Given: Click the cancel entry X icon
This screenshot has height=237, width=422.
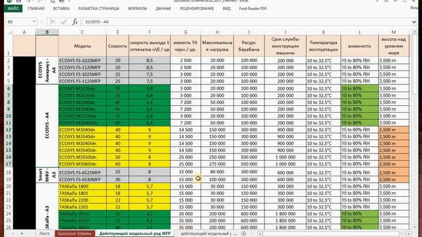Looking at the screenshot, I should pyautogui.click(x=53, y=22).
